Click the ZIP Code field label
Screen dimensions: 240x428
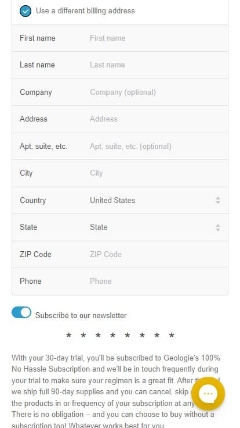point(35,254)
